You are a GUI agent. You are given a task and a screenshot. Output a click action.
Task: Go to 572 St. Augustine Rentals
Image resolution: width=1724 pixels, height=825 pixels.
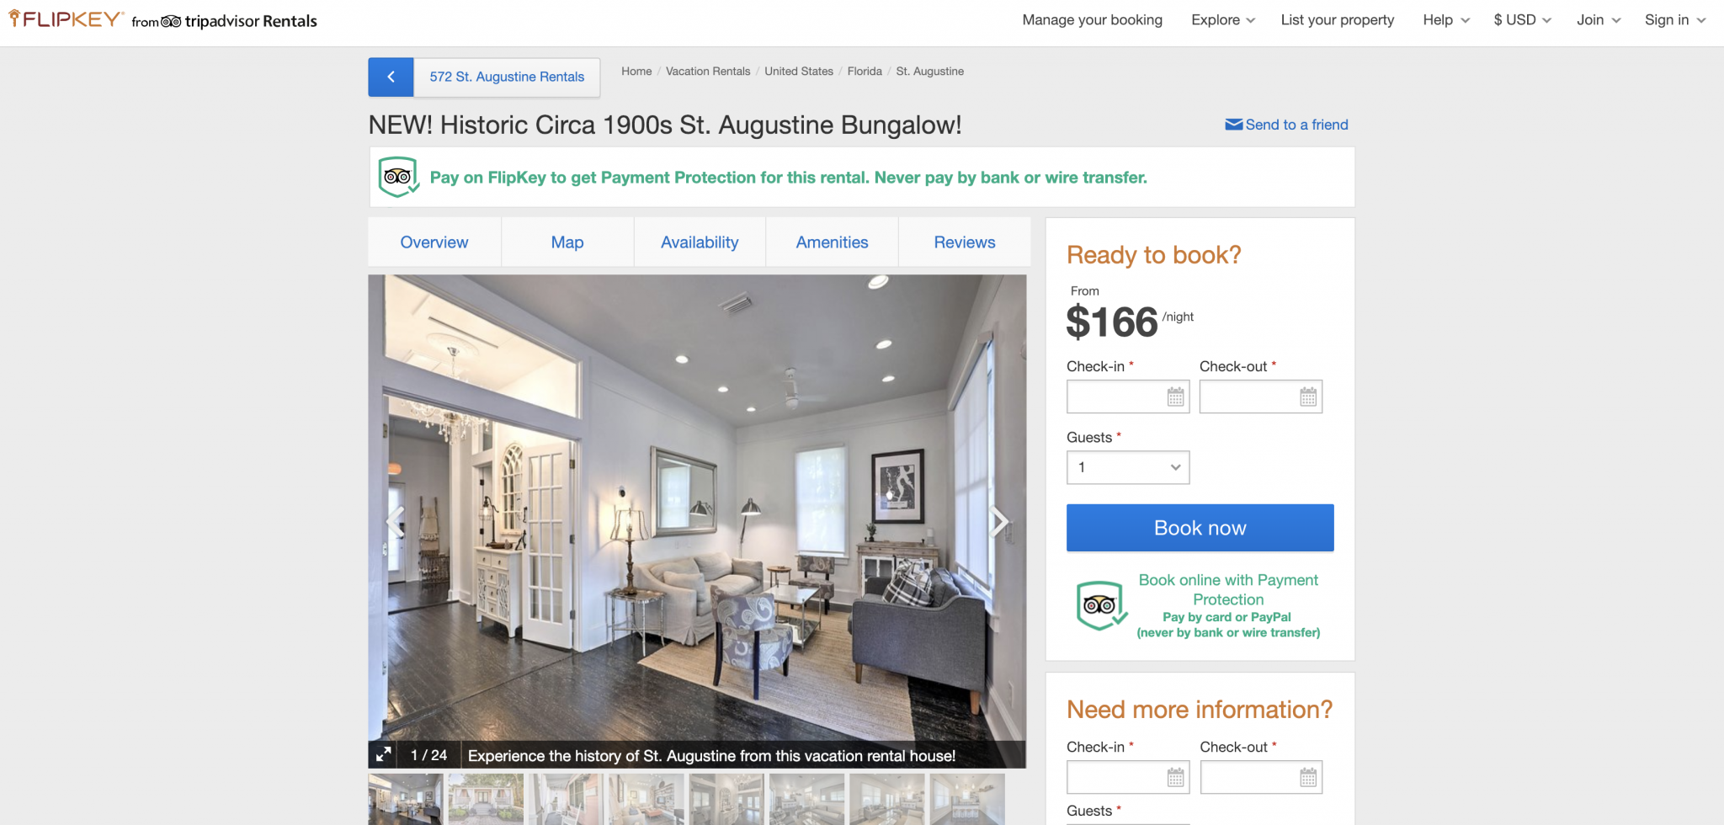click(507, 77)
